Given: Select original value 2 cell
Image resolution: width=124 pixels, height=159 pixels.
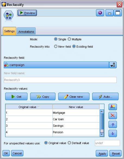Looking at the screenshot, I should (x=29, y=119).
